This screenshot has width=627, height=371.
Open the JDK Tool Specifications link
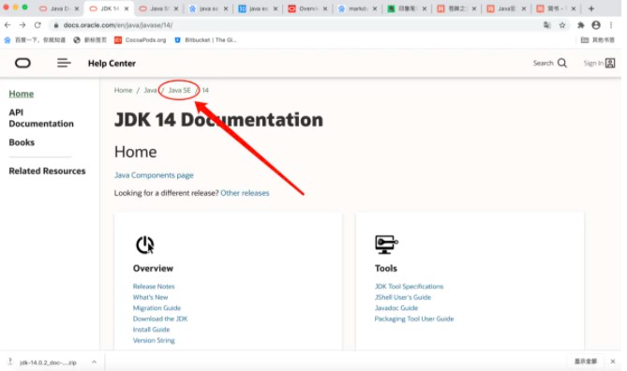(x=409, y=287)
